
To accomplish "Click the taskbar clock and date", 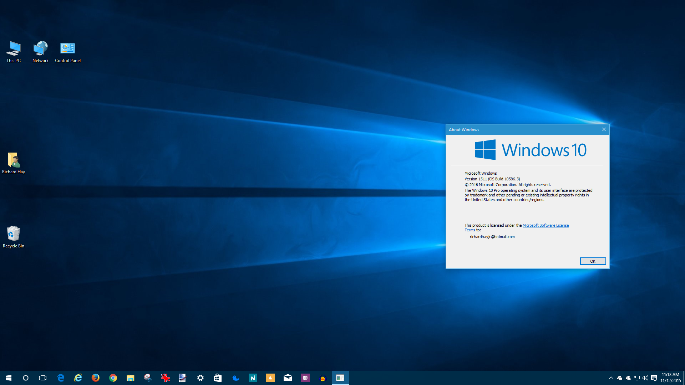I will tap(670, 378).
